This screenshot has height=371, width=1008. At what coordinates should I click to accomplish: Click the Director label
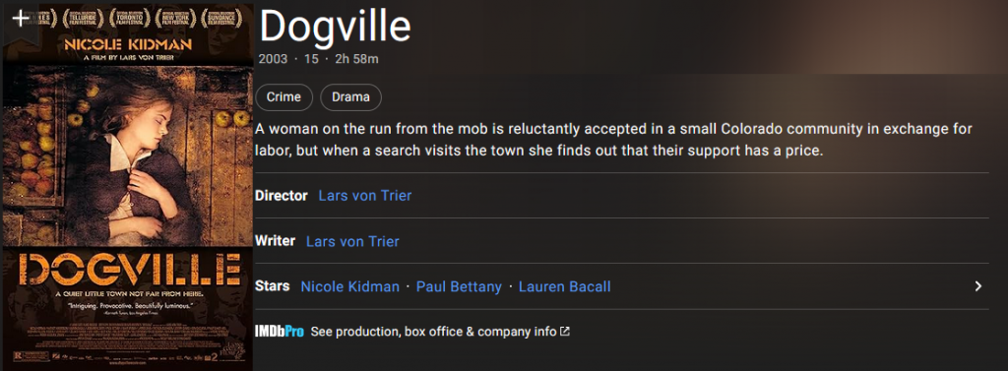tap(282, 196)
